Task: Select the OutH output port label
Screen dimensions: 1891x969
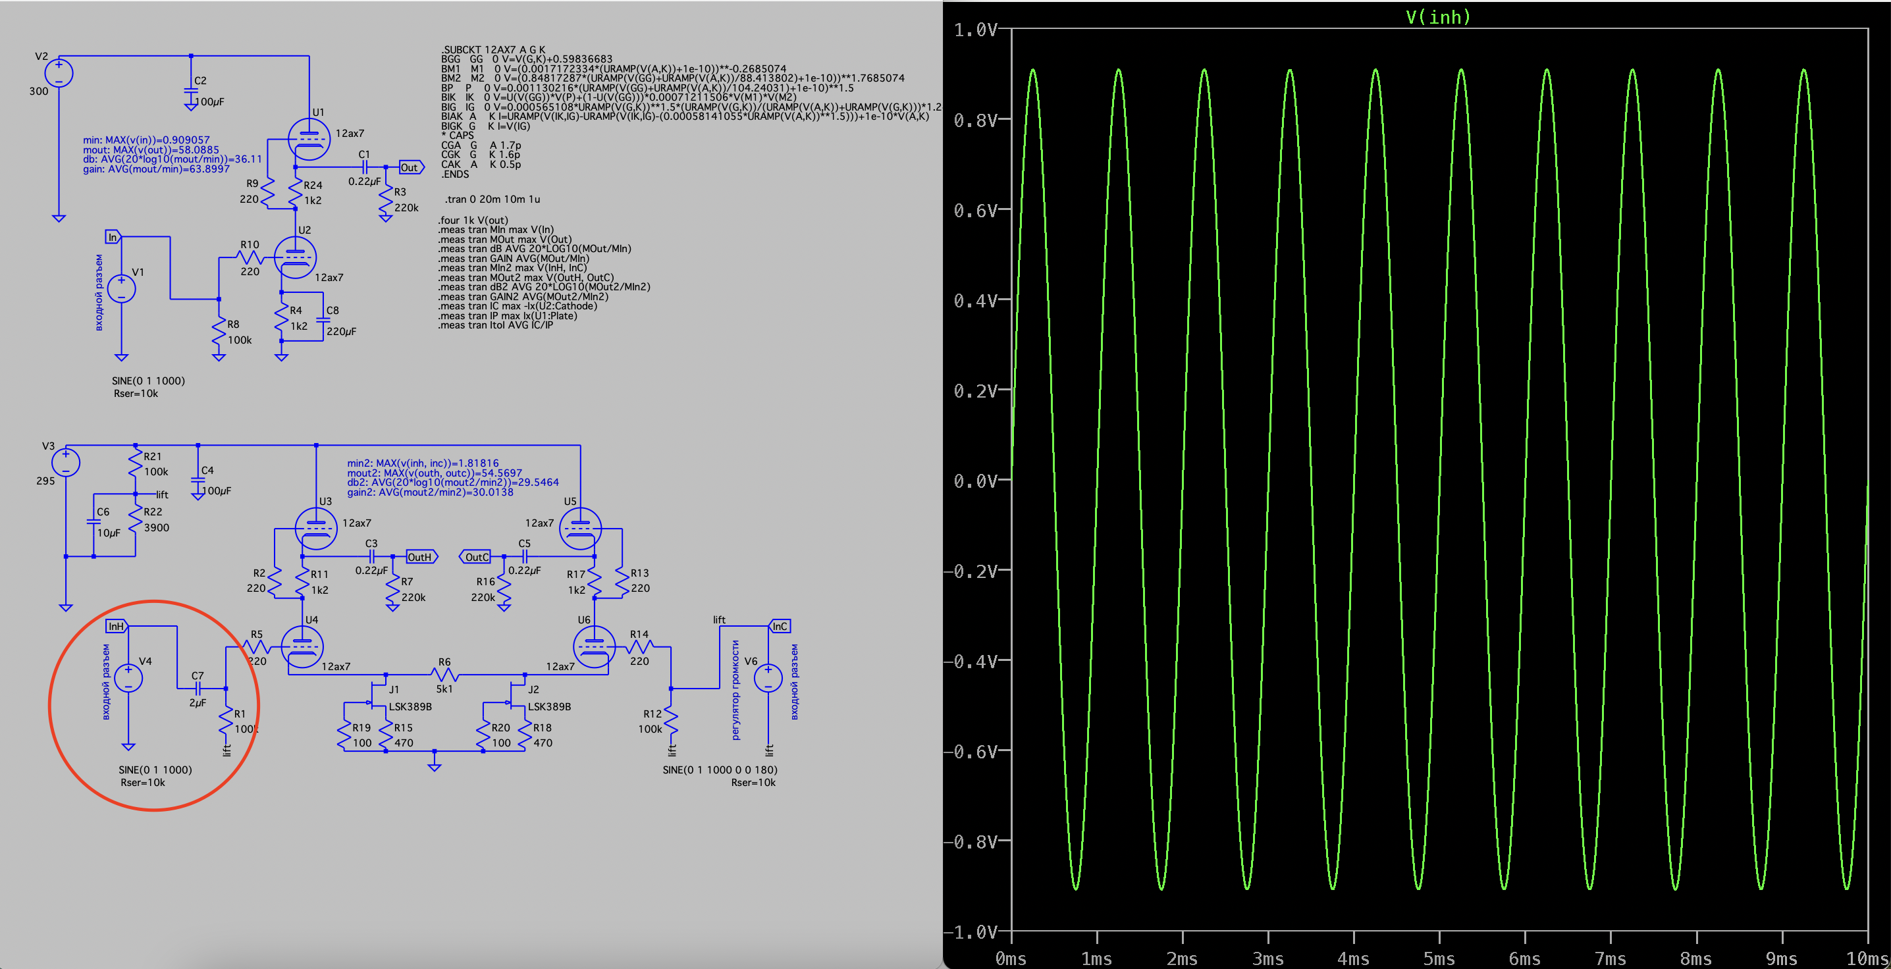Action: [x=421, y=557]
